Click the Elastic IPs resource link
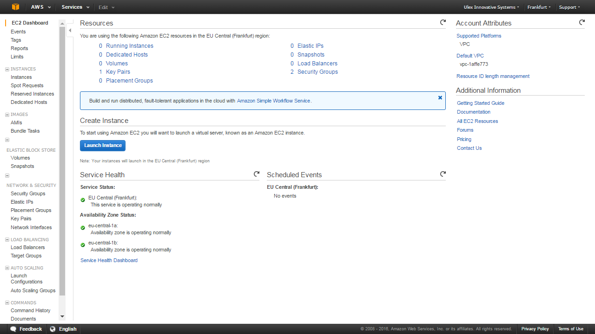The image size is (595, 334). click(311, 46)
